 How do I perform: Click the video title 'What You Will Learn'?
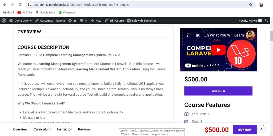tap(224, 35)
